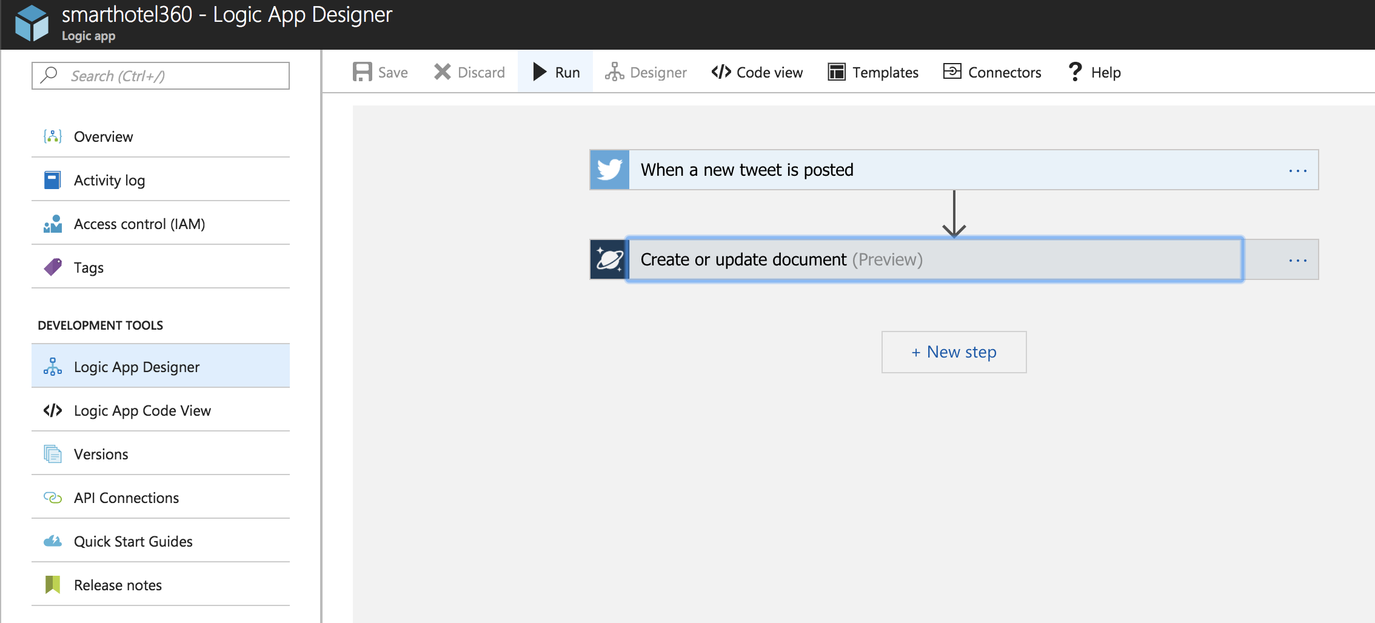Click the Help question mark icon
The height and width of the screenshot is (623, 1375).
click(x=1075, y=72)
